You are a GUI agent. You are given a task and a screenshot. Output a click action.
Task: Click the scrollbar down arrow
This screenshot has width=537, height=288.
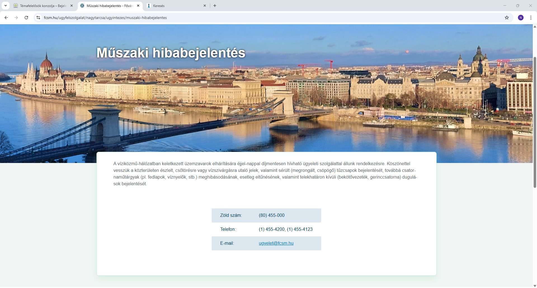(x=535, y=286)
